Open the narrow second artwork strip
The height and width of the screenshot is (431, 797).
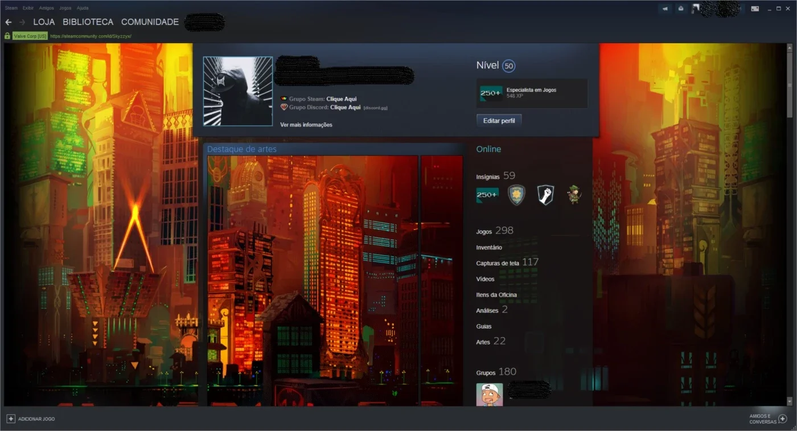tap(442, 281)
